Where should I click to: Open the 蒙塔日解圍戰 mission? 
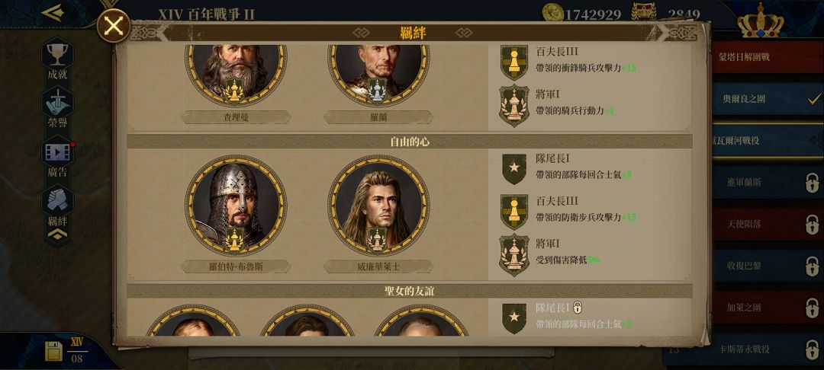[x=768, y=57]
